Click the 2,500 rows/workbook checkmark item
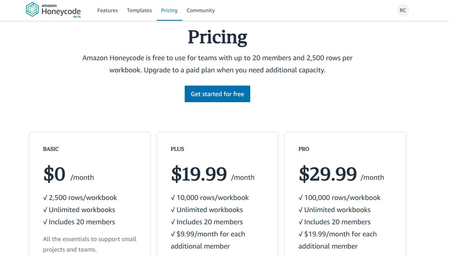 tap(80, 198)
